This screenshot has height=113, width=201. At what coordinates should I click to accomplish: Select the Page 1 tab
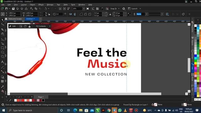tap(41, 97)
